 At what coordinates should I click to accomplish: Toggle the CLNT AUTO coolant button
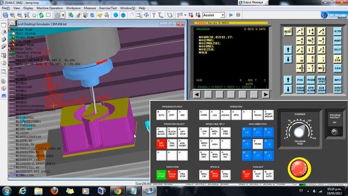tap(269, 175)
